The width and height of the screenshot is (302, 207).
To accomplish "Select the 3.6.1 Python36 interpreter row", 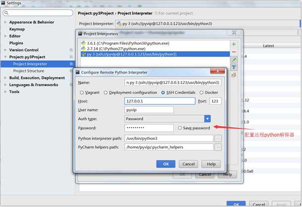I will [x=155, y=43].
